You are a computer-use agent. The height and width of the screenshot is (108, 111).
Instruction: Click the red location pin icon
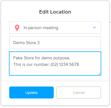click(17, 28)
